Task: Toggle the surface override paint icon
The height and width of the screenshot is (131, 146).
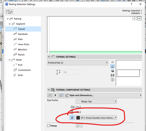Action: [x=72, y=118]
